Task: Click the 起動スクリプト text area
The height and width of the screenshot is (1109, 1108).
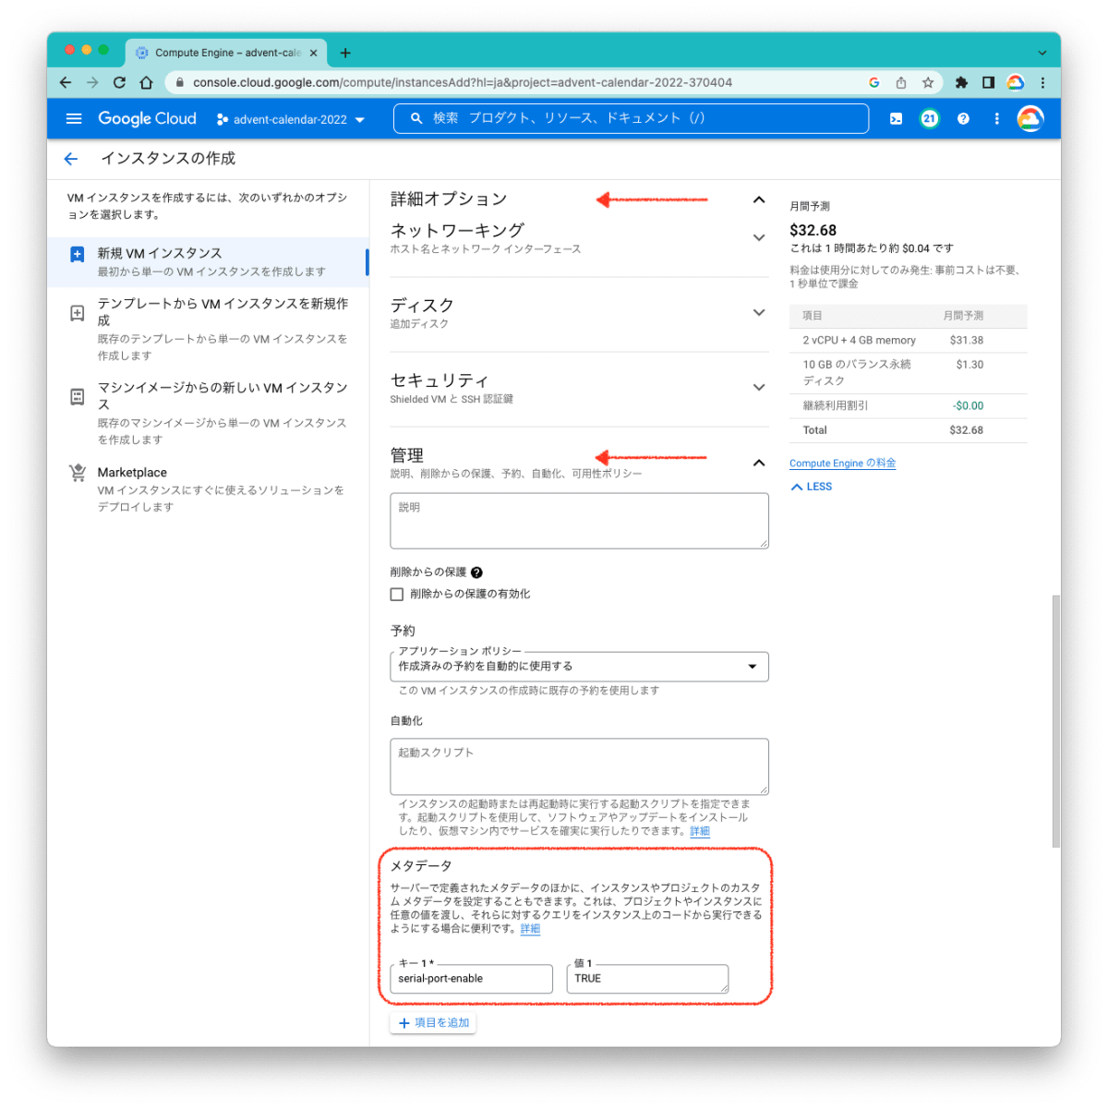Action: 579,766
